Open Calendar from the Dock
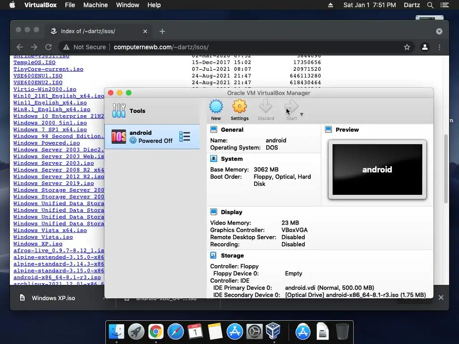The height and width of the screenshot is (344, 459). tap(195, 331)
